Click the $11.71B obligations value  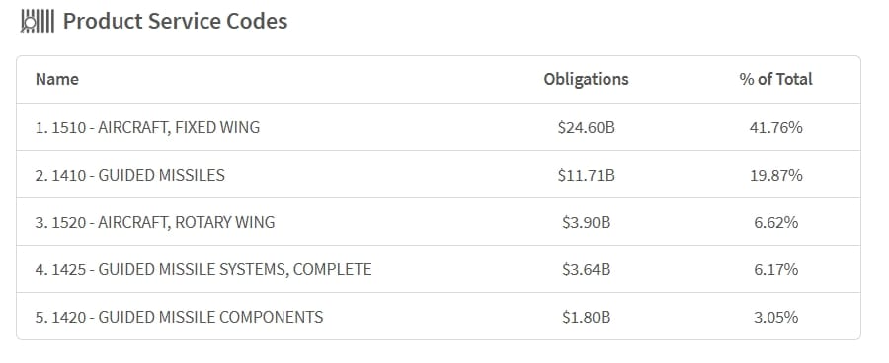click(x=586, y=175)
